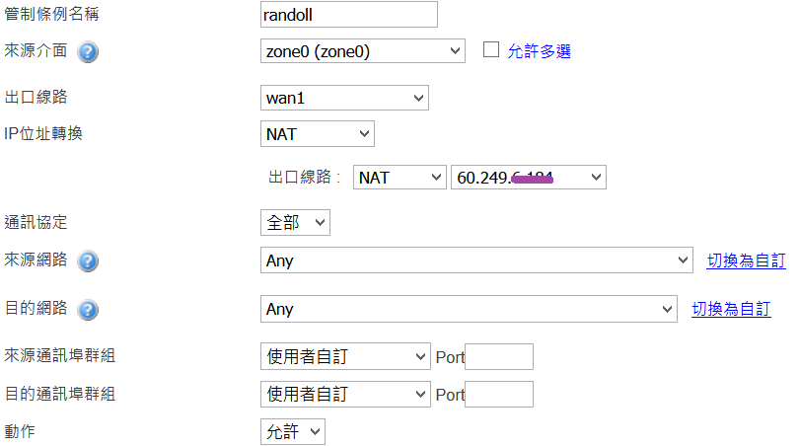Open the zone0 來源介面 dropdown
The height and width of the screenshot is (446, 799).
coord(360,51)
